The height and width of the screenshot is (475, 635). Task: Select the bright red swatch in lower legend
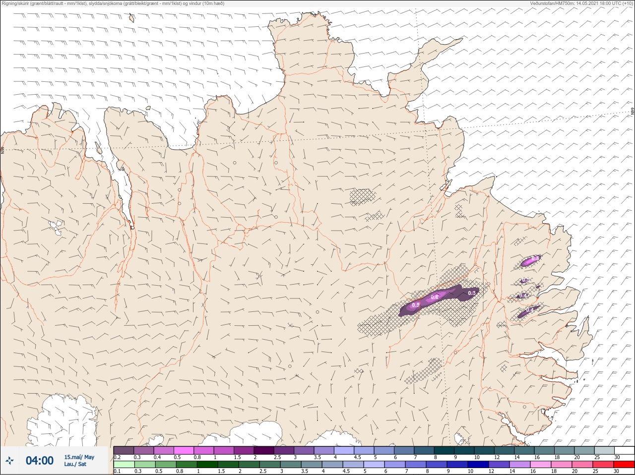tap(624, 465)
